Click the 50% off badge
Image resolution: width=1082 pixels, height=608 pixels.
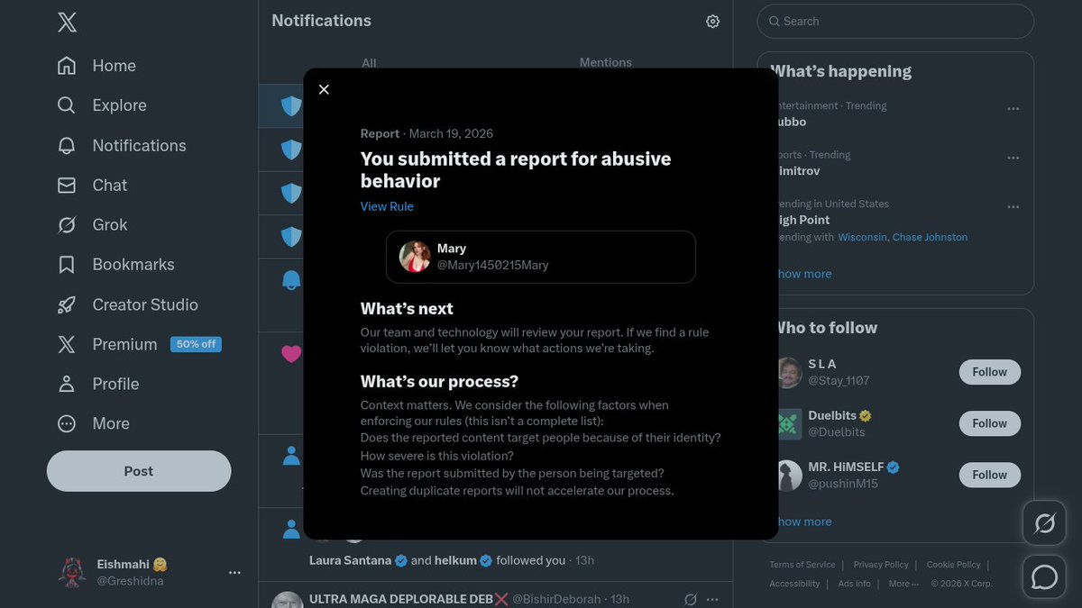coord(196,344)
